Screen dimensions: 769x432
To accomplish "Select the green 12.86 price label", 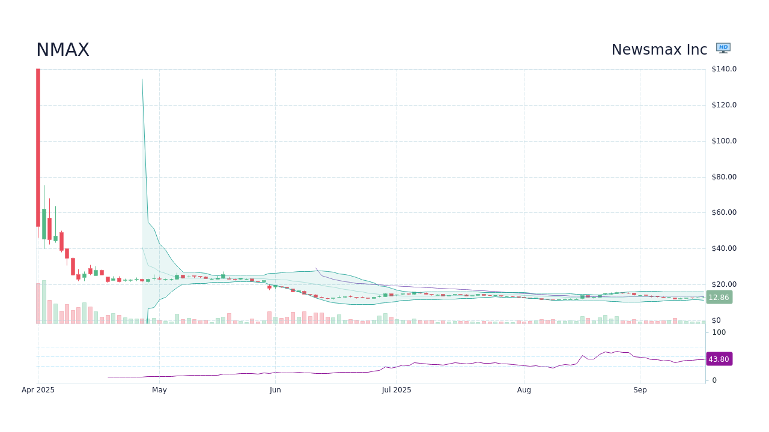I will pyautogui.click(x=719, y=297).
